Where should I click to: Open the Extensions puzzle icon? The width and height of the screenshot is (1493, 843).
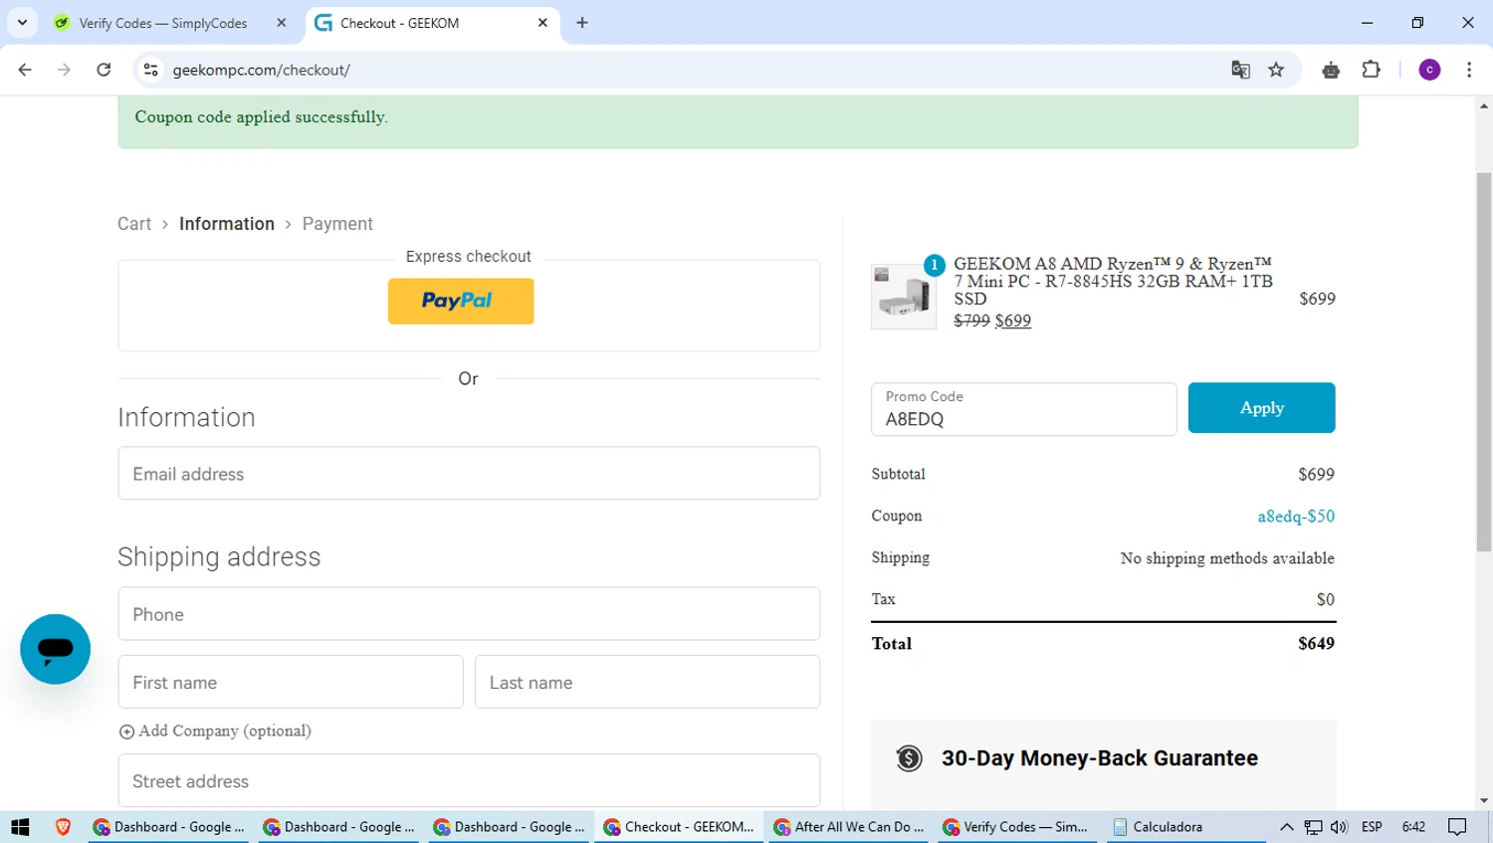1372,70
